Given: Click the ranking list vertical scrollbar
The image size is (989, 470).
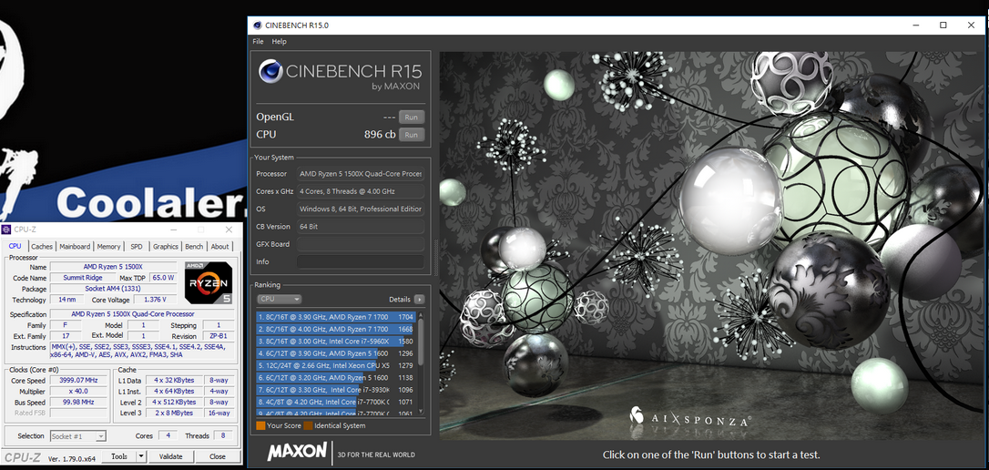Looking at the screenshot, I should coord(422,363).
